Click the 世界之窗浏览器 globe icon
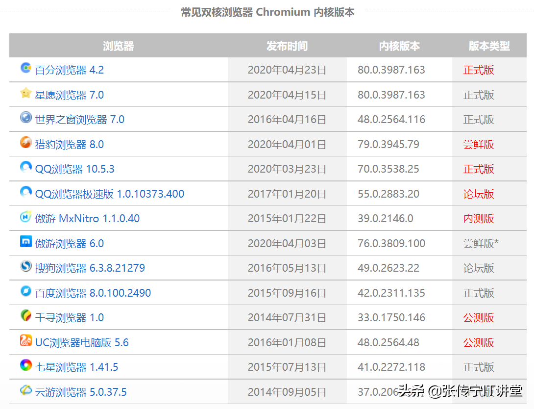This screenshot has width=534, height=409. pyautogui.click(x=26, y=117)
